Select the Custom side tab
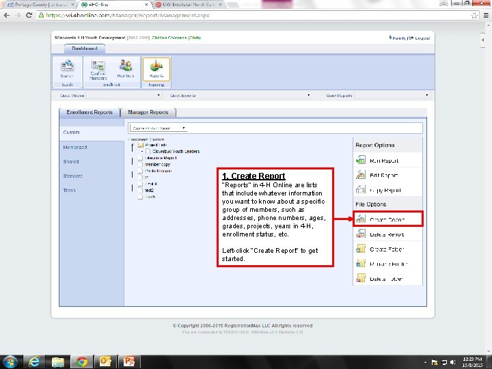 tap(92, 132)
